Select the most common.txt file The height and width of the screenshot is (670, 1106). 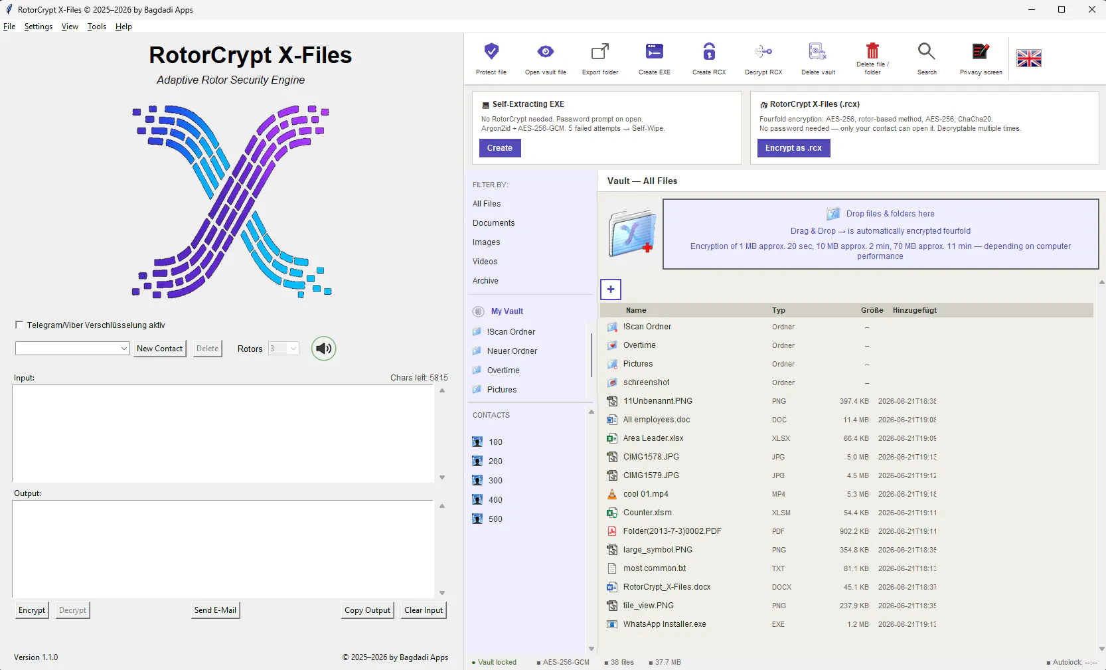[846, 568]
